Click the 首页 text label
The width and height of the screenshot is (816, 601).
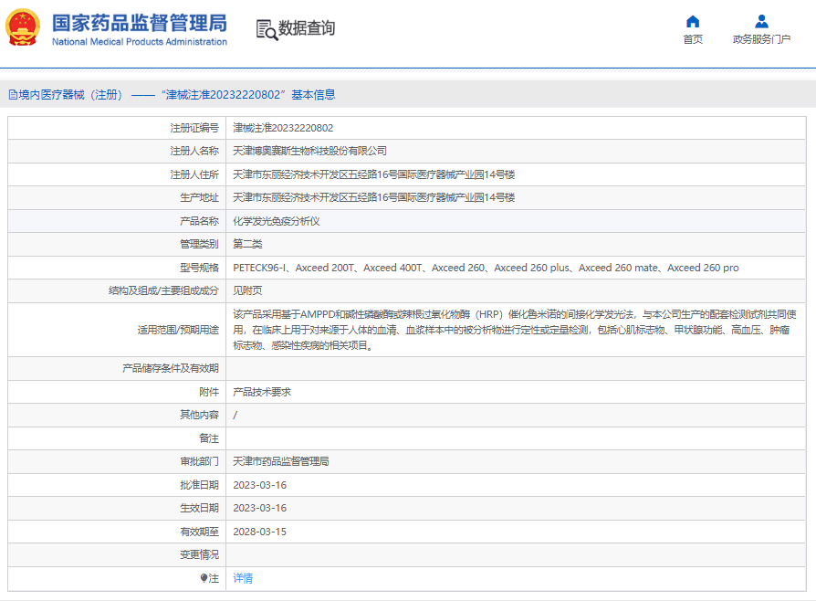(693, 39)
